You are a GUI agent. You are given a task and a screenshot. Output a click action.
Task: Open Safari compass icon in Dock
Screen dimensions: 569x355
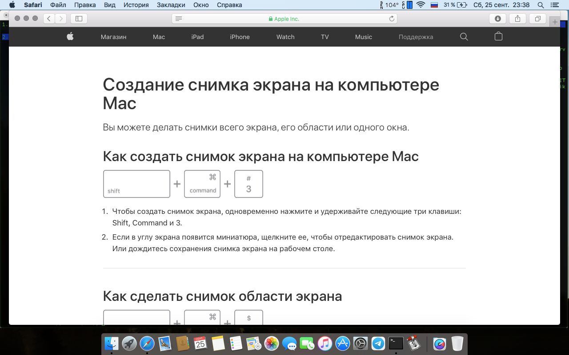[x=147, y=343]
